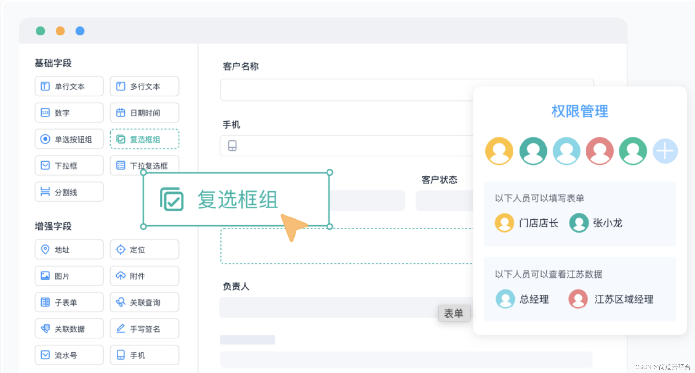This screenshot has height=373, width=695.
Task: Open the 客户状态 gray selector box
Action: (x=444, y=201)
